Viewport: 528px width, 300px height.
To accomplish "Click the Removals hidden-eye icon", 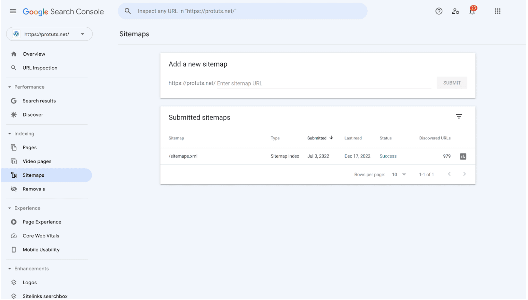I will pos(14,189).
